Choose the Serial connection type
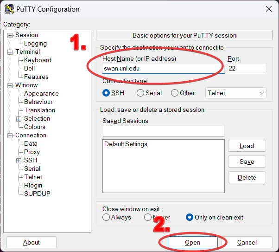The height and width of the screenshot is (252, 279). click(x=140, y=93)
